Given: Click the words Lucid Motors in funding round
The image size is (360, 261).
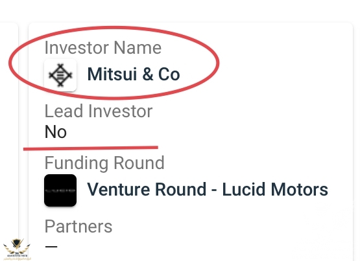Looking at the screenshot, I should click(x=275, y=189).
